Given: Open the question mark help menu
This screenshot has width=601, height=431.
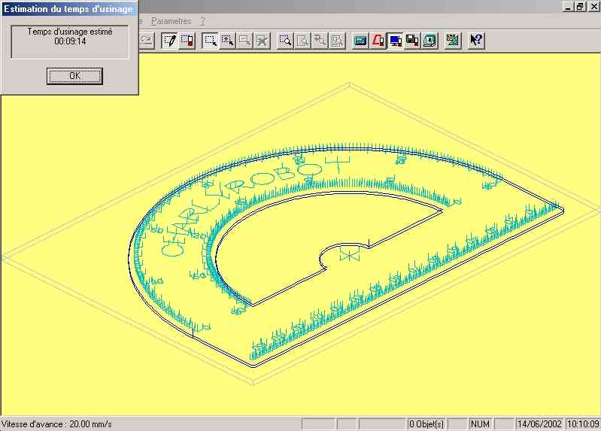Looking at the screenshot, I should coord(202,21).
